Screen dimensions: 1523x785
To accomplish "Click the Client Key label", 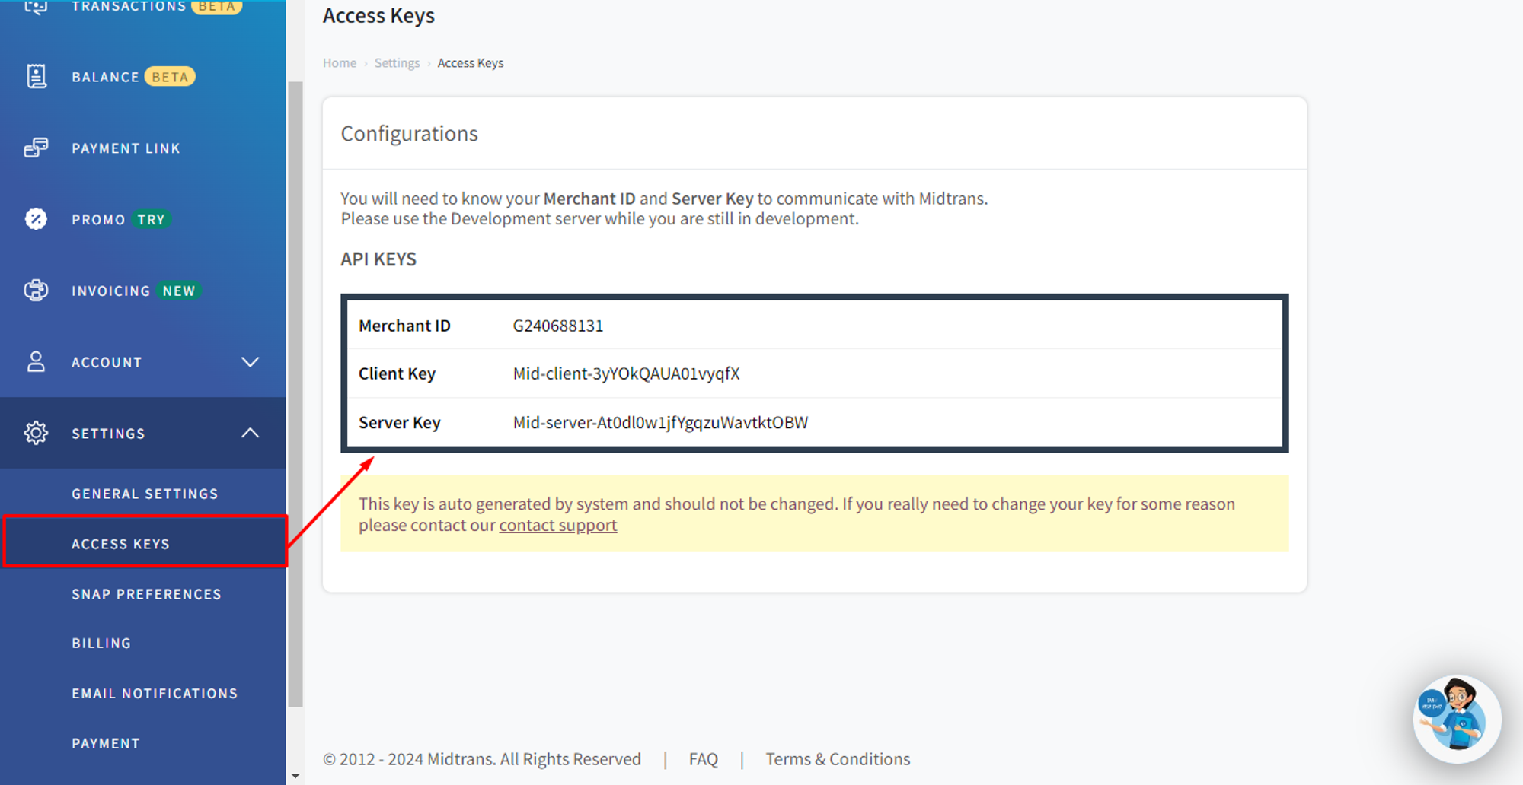I will point(397,373).
